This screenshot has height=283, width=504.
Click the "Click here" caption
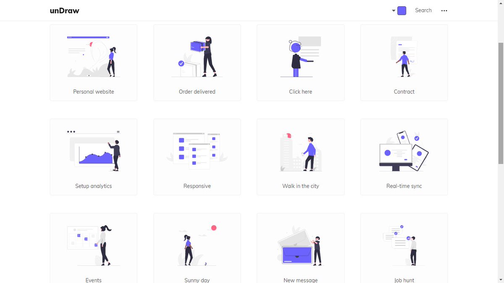301,92
